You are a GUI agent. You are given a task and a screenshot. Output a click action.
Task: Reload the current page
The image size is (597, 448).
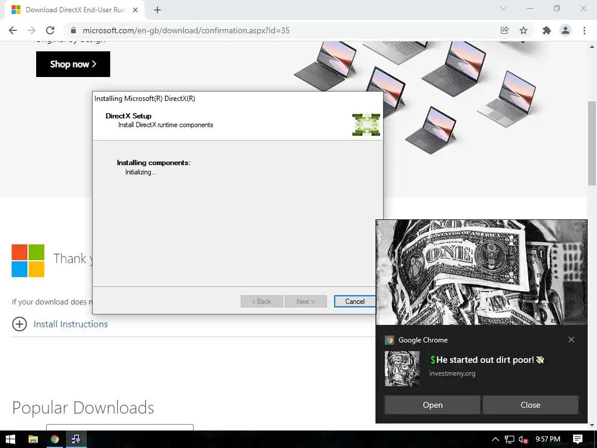tap(50, 30)
